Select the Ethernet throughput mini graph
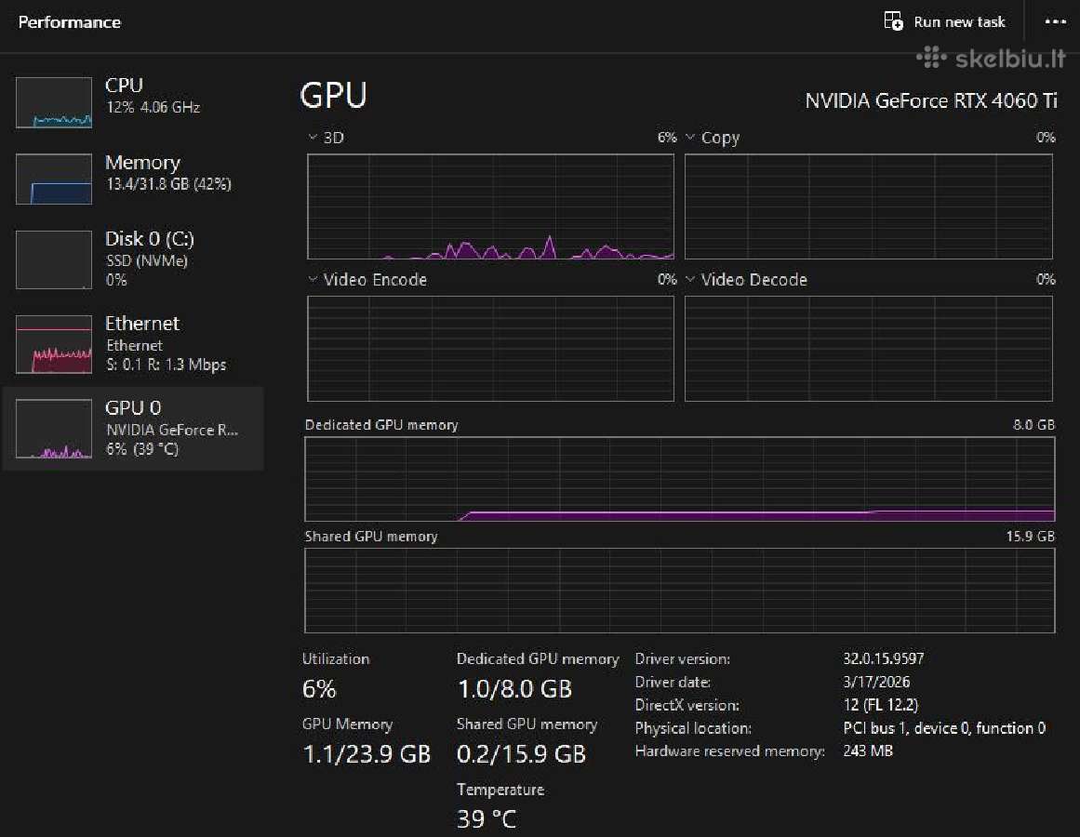 click(x=54, y=344)
